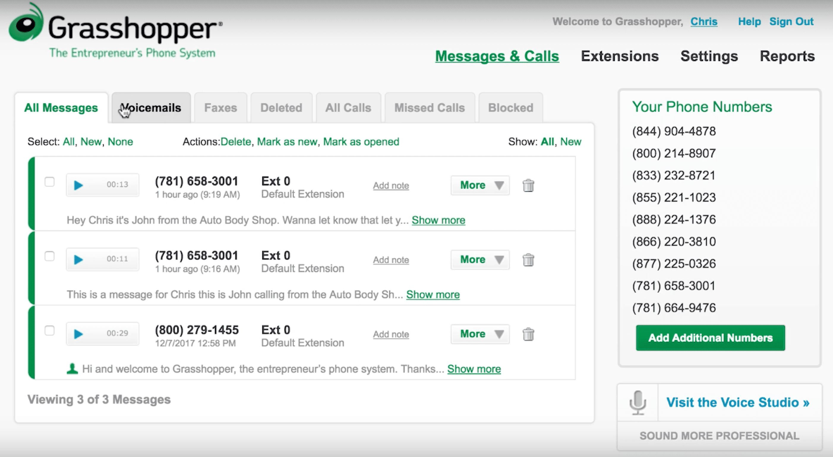Open the Missed Calls tab

click(430, 108)
